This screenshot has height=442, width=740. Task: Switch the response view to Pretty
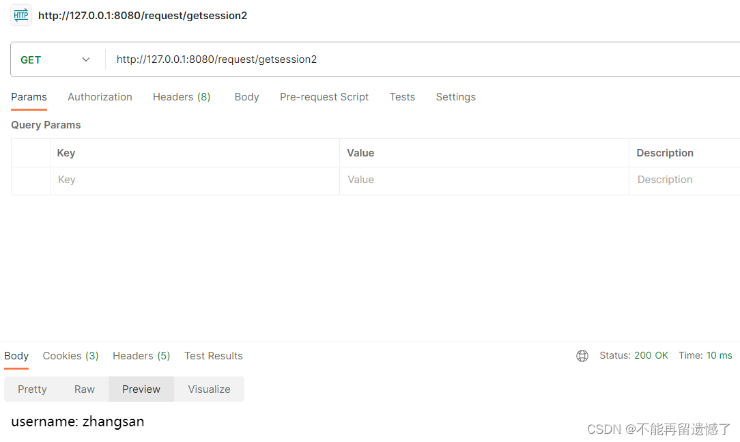tap(32, 389)
